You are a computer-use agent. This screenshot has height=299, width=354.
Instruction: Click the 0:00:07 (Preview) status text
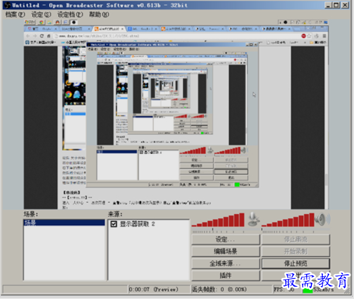tap(153, 289)
